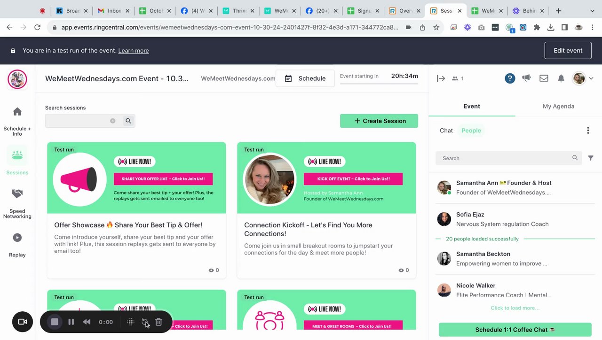602x340 pixels.
Task: Open notifications bell icon
Action: [561, 78]
